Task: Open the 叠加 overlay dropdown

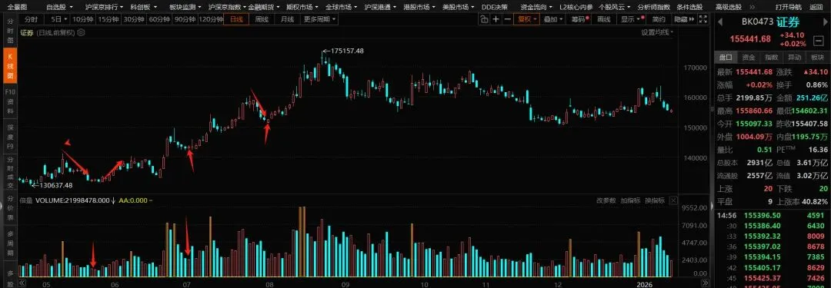Action: coord(553,19)
